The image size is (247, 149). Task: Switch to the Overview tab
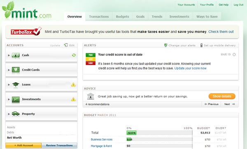pyautogui.click(x=75, y=16)
